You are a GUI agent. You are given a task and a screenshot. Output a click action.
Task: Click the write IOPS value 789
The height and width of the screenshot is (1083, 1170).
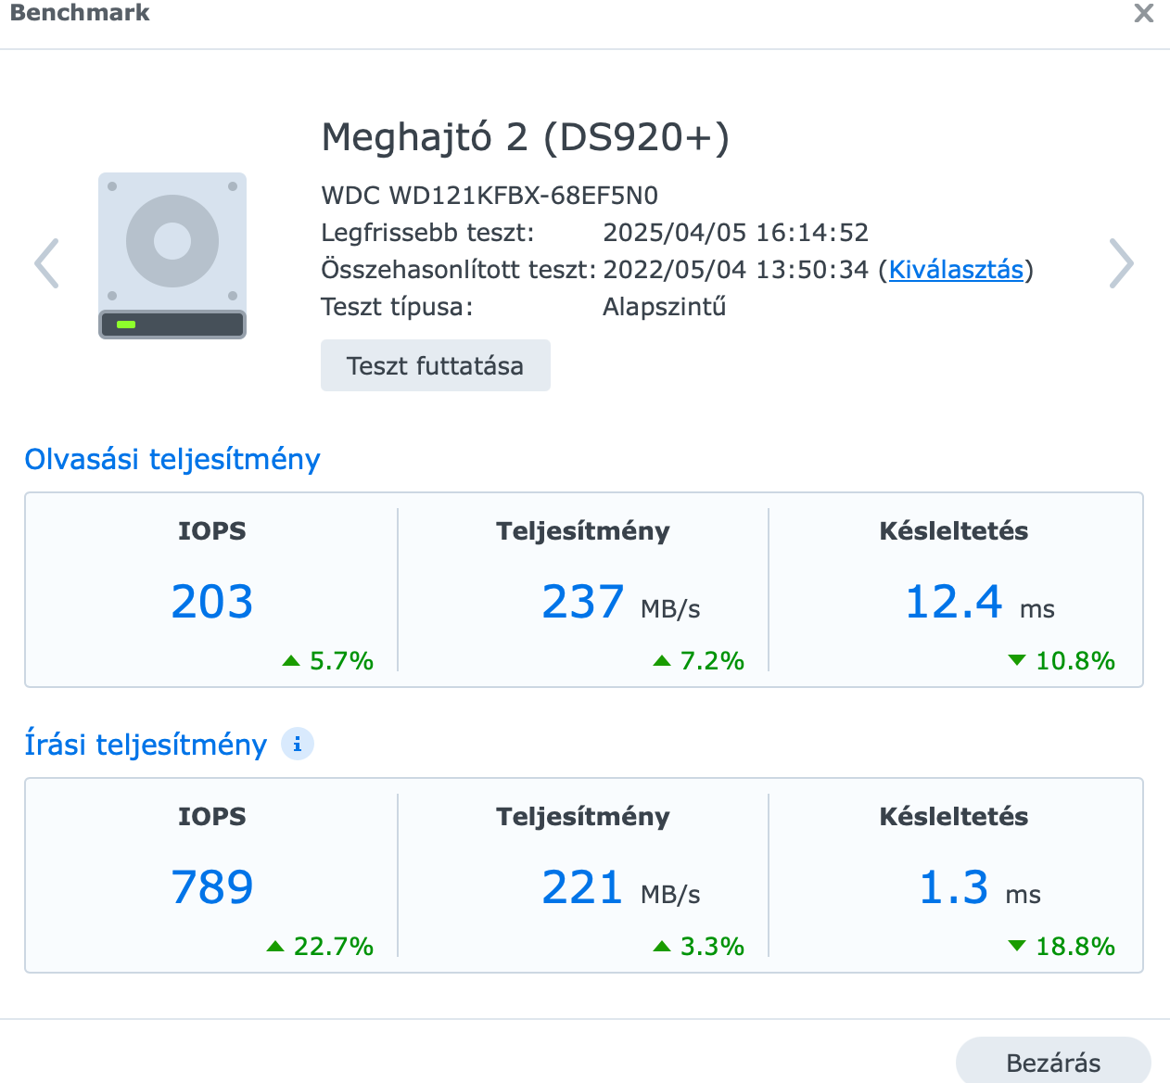pos(212,887)
